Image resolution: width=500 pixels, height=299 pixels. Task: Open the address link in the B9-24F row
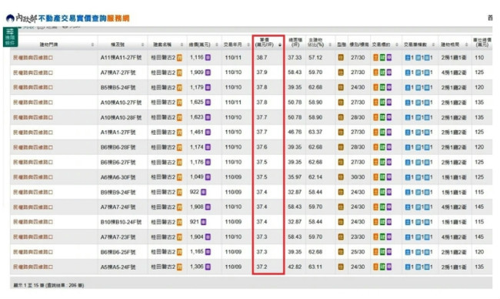[33, 192]
